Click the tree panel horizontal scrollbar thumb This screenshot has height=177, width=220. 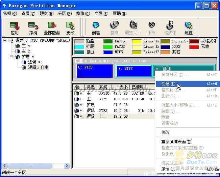[x=30, y=165]
